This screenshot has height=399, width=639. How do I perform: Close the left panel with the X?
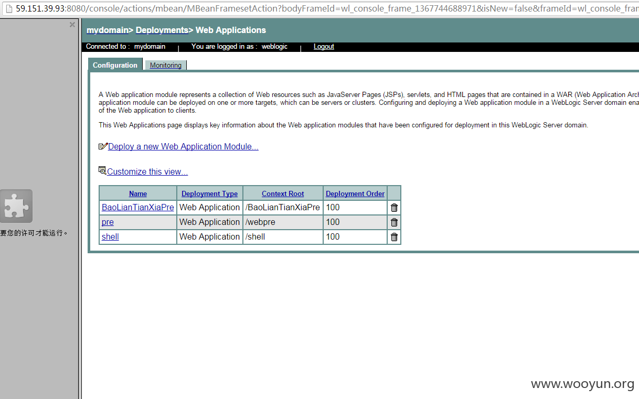tap(72, 25)
